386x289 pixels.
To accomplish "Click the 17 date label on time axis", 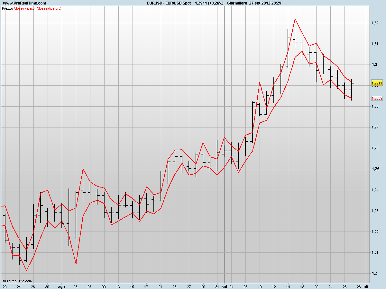I will point(146,286).
